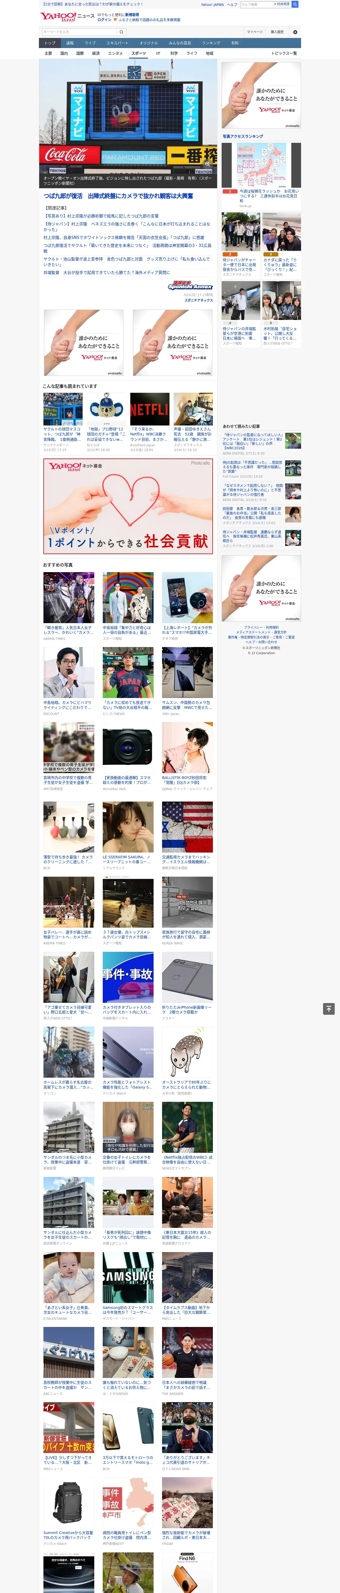Open the rank 1 cherry blossom map thumbnail

(x=261, y=165)
